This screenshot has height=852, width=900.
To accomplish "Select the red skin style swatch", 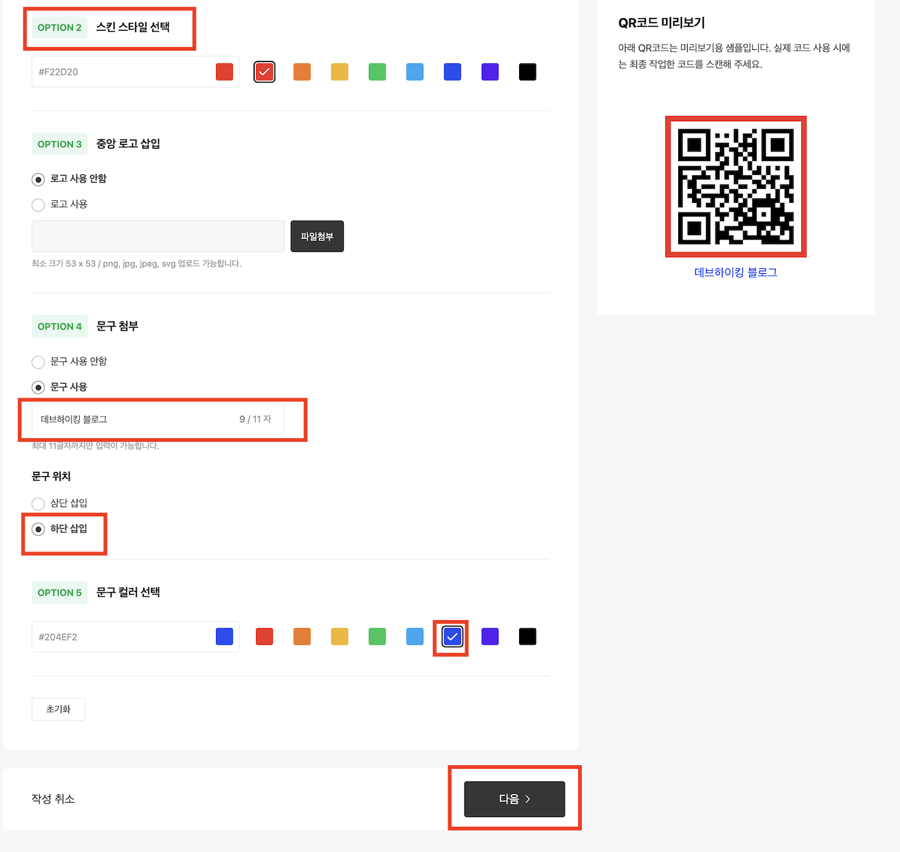I will [x=264, y=72].
